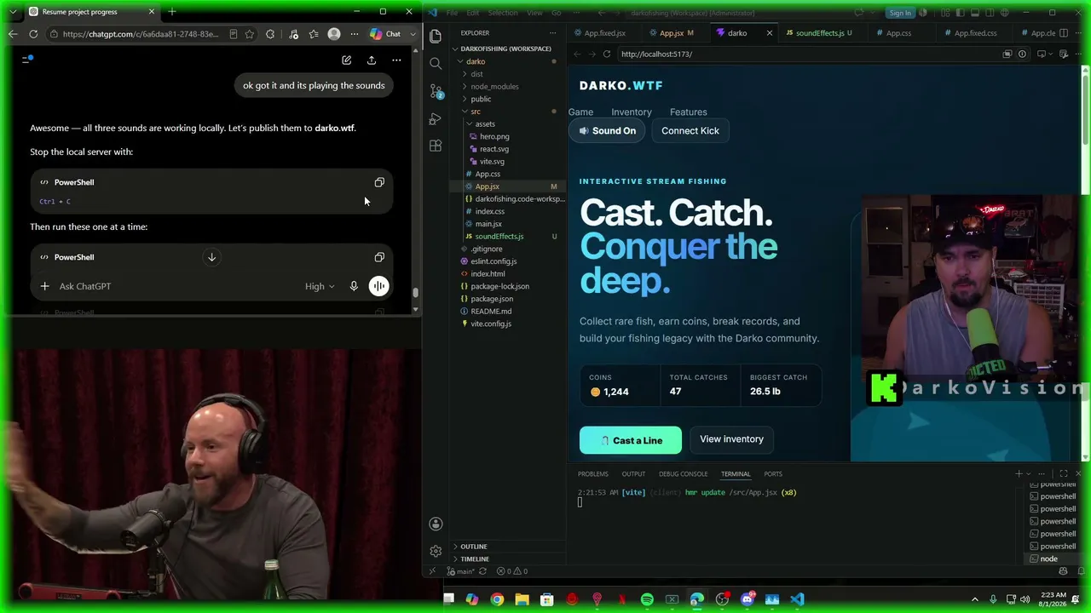
Task: Open the VS Code Search view
Action: coord(436,64)
